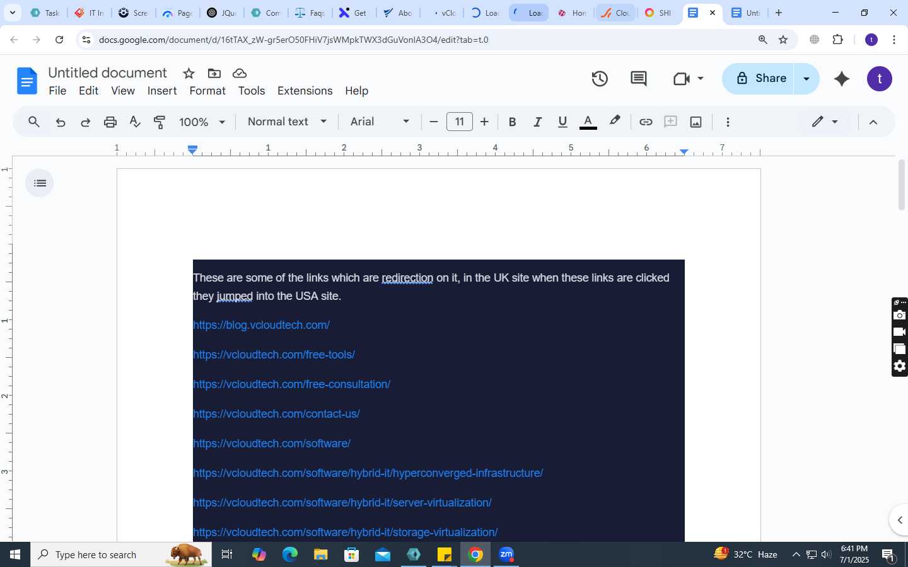Rename the Untitled document title
908x567 pixels.
pyautogui.click(x=107, y=73)
